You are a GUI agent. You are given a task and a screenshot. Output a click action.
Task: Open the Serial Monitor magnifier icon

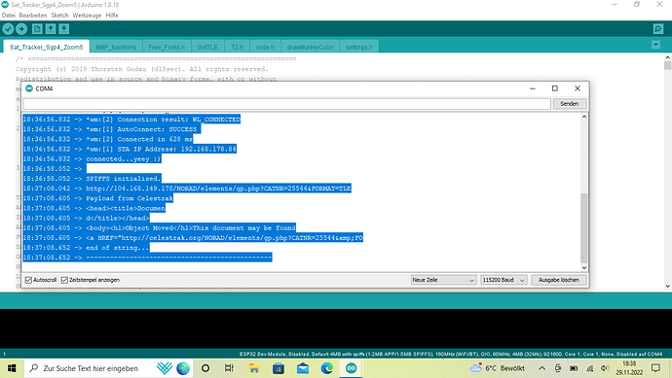(658, 29)
